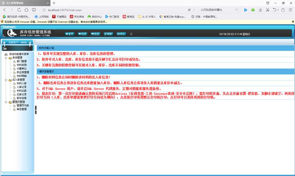
Task: Open the 热门影视 bookmark
Action: click(112, 17)
